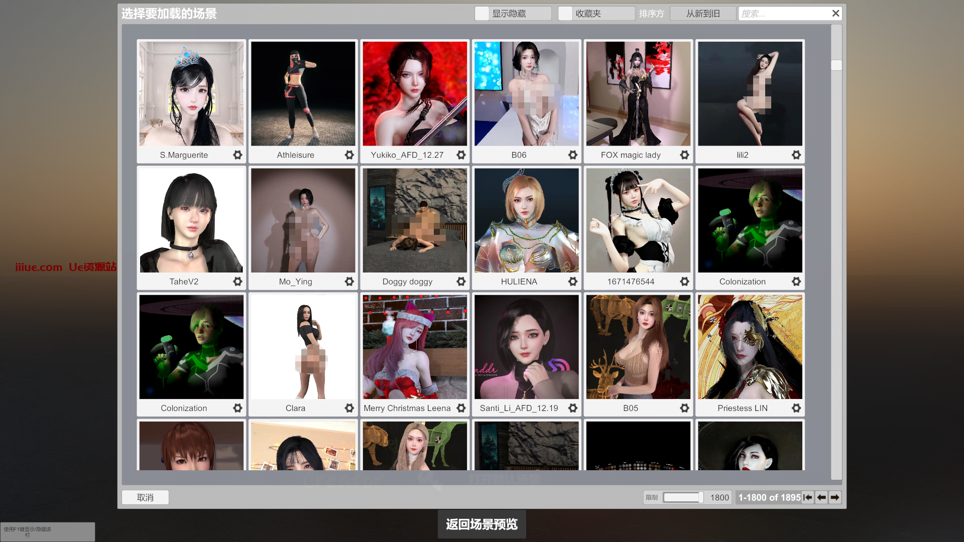Clear the search field with the X
Screen dimensions: 964x542
point(835,13)
